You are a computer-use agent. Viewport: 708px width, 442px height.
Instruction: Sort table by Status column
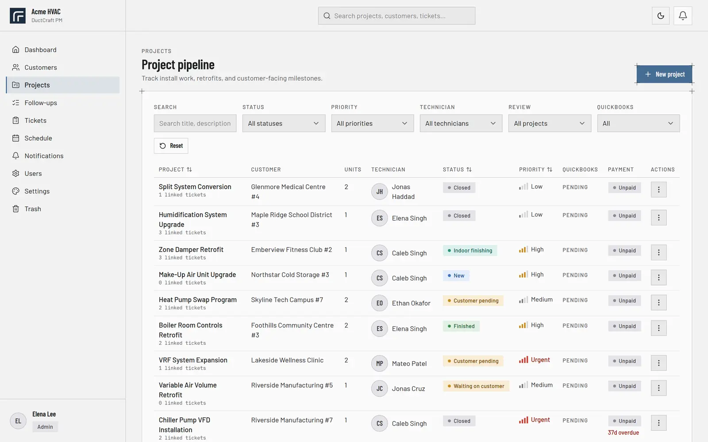pos(457,170)
